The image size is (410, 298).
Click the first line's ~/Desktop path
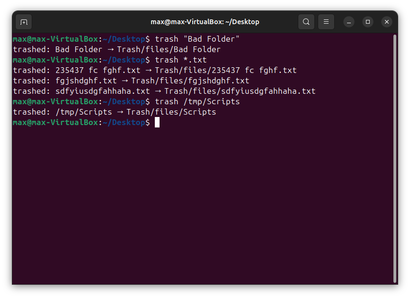124,39
